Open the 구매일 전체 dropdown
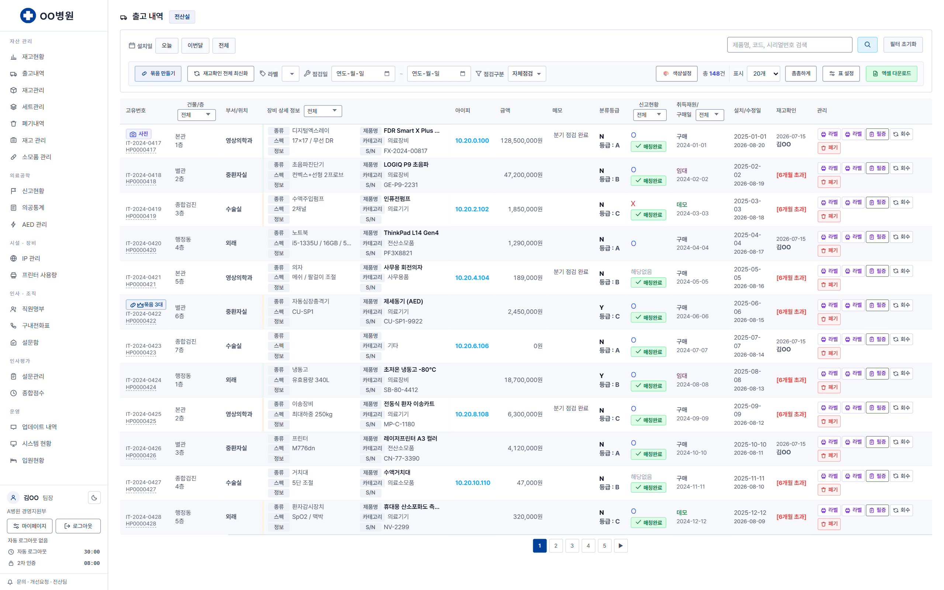Image resolution: width=944 pixels, height=590 pixels. pos(709,115)
